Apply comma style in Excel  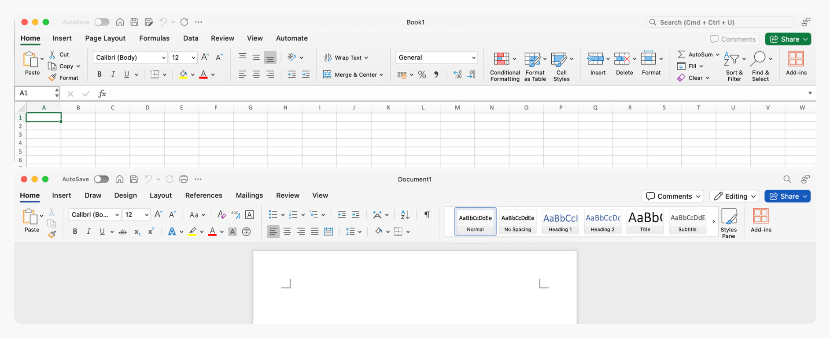pyautogui.click(x=436, y=74)
